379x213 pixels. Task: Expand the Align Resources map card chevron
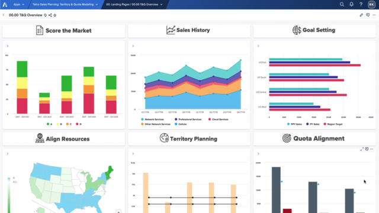pos(8,154)
